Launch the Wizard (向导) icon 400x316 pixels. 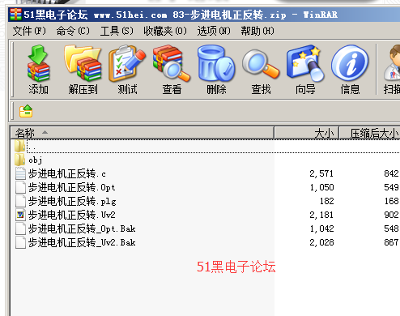(305, 63)
